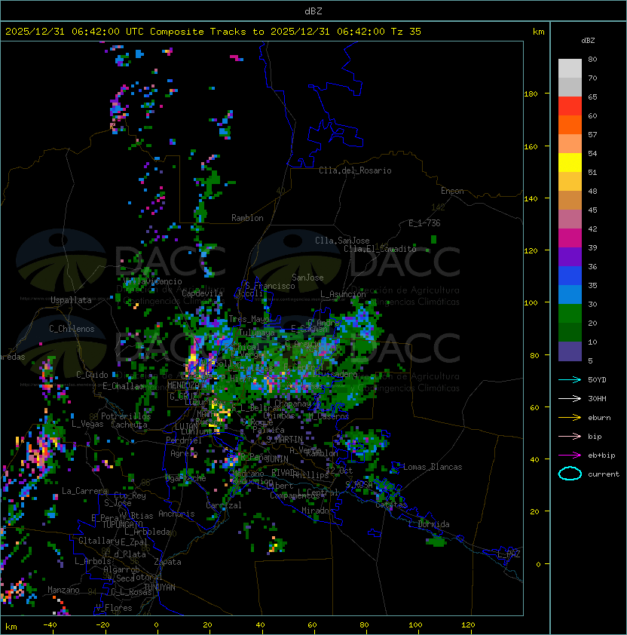This screenshot has width=627, height=635.
Task: Click the 'Chapanay' label
Action: click(292, 403)
